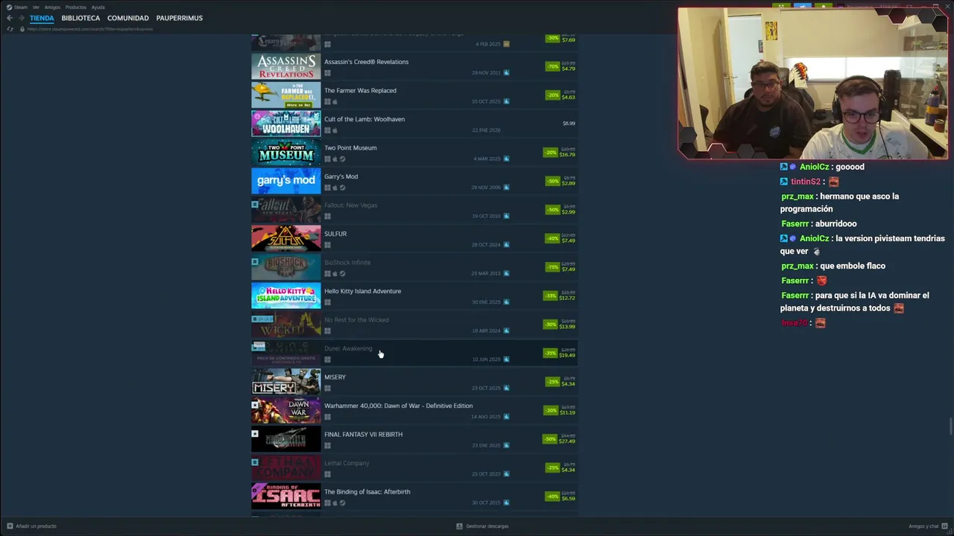Click the date 29 NOV 2006
This screenshot has width=954, height=536.
(486, 188)
